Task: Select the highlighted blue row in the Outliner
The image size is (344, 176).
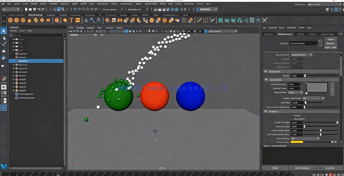Action: click(x=36, y=61)
